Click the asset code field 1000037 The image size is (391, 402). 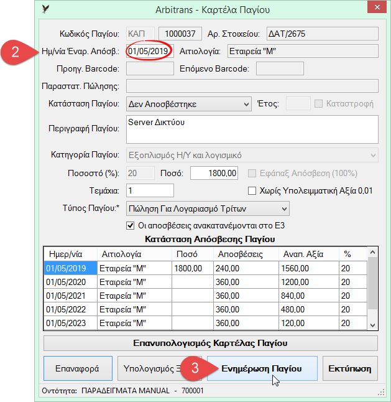point(180,34)
